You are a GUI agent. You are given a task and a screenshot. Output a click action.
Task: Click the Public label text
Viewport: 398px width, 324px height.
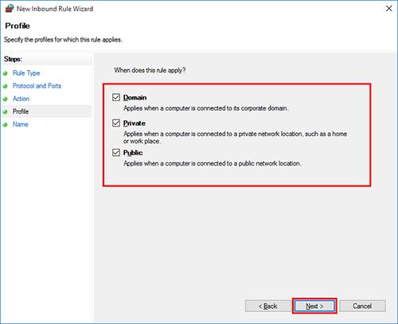point(133,153)
